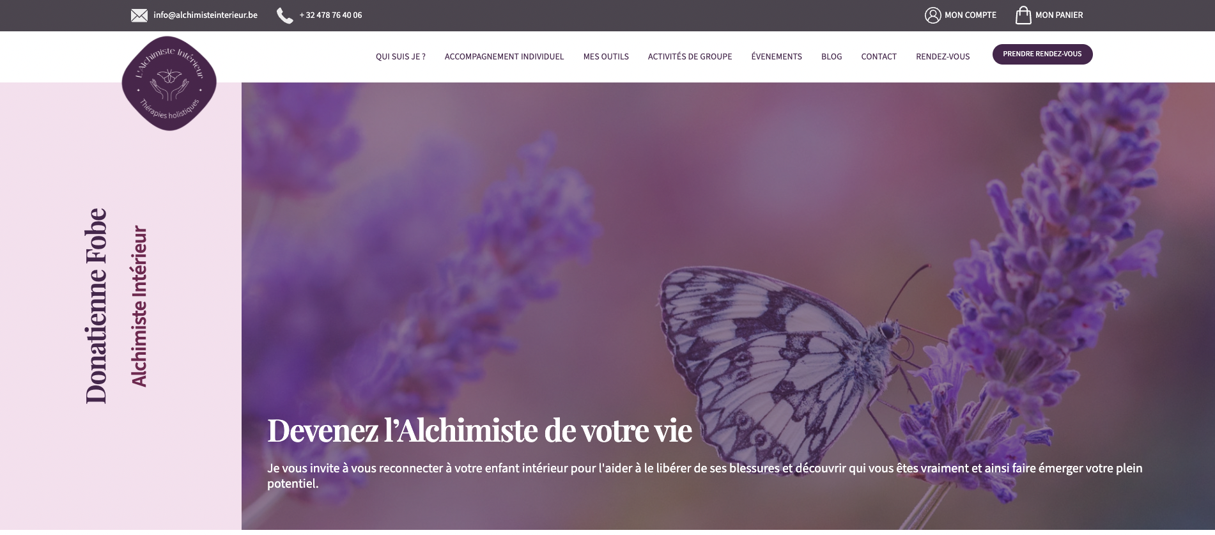Screen dimensions: 1215x535
Task: Go to ÉVENEMENTS page
Action: pos(777,57)
